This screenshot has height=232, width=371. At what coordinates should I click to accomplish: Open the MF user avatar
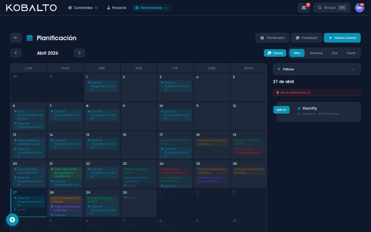coord(360,8)
